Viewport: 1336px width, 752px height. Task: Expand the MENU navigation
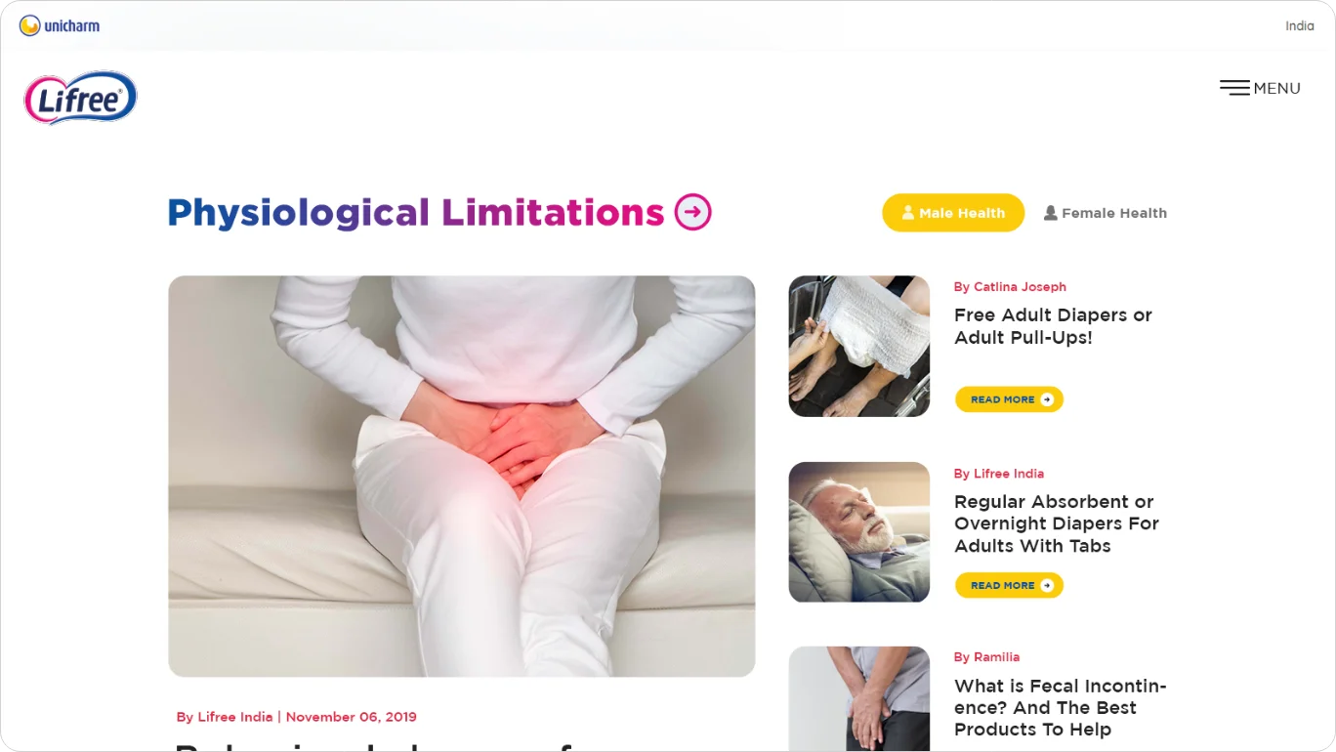point(1261,88)
